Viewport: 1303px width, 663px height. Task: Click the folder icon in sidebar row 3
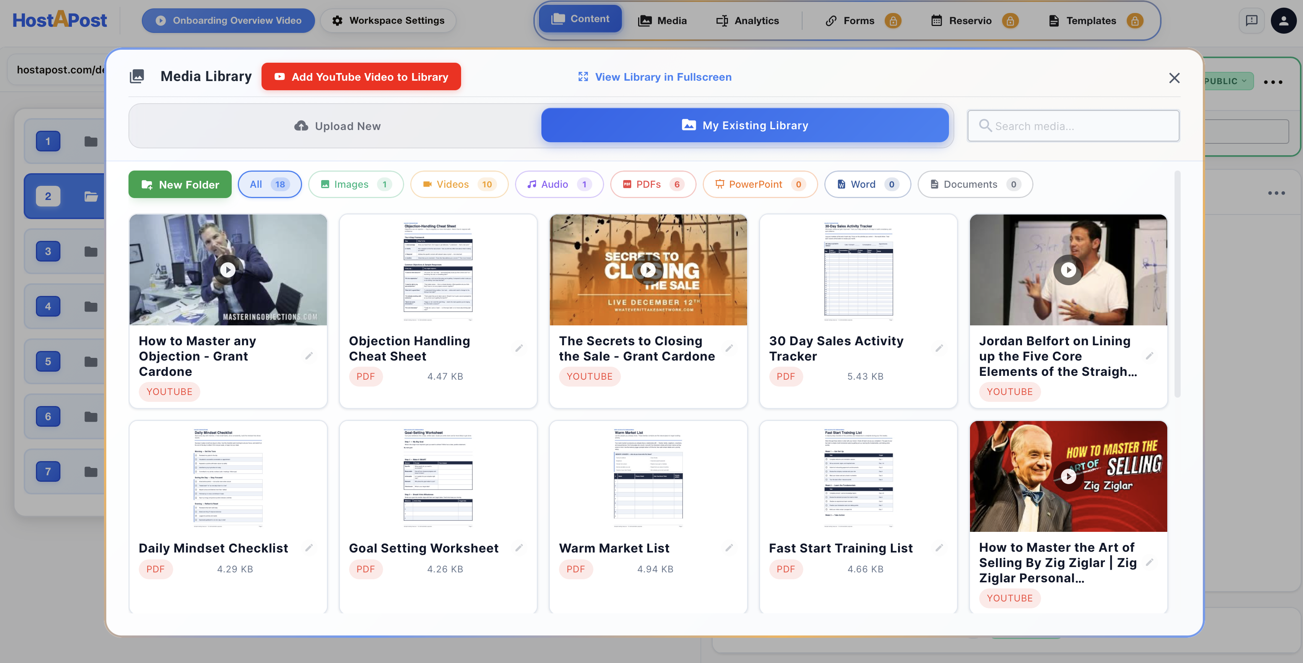(x=91, y=251)
